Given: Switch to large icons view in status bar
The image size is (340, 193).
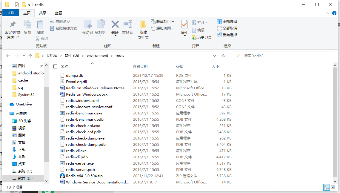Looking at the screenshot, I should [x=333, y=187].
